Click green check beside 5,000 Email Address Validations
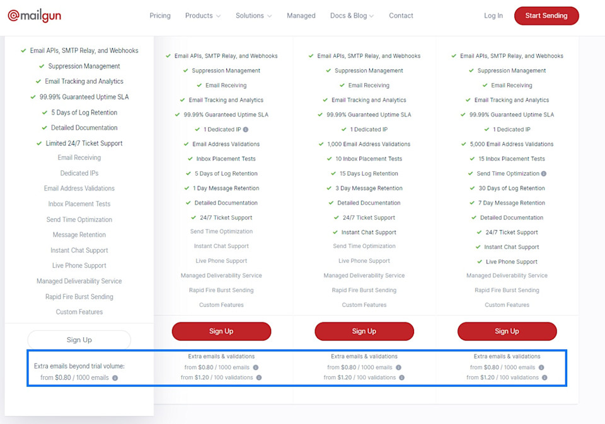 pos(464,144)
